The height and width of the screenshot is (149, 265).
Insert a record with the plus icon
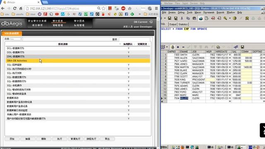click(178, 47)
